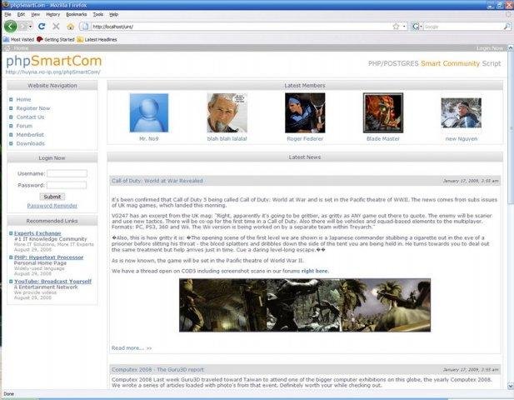
Task: Click the Mr. No9 member avatar
Action: click(x=149, y=112)
